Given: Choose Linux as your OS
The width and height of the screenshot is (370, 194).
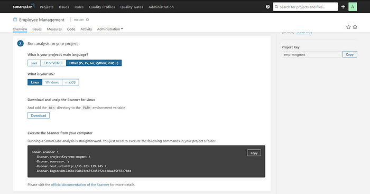Looking at the screenshot, I should pyautogui.click(x=35, y=82).
